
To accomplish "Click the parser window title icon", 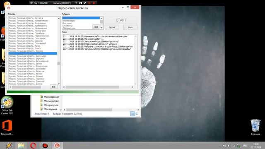I will [8, 8].
